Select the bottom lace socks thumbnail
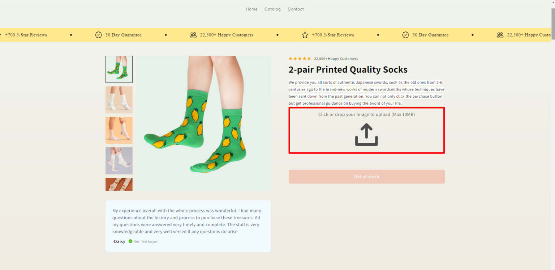The image size is (555, 270). tap(119, 184)
